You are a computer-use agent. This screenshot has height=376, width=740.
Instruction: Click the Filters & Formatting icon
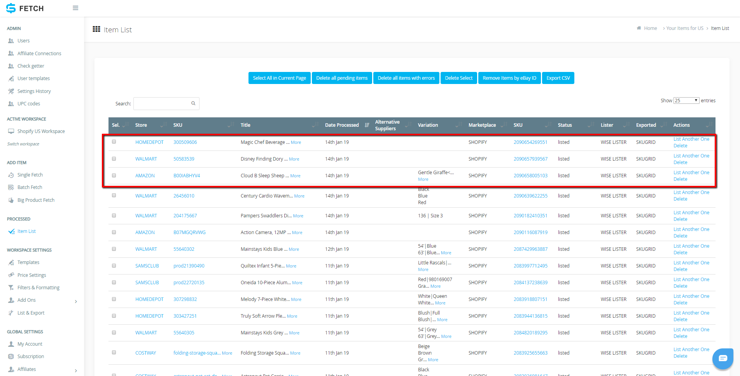[11, 288]
